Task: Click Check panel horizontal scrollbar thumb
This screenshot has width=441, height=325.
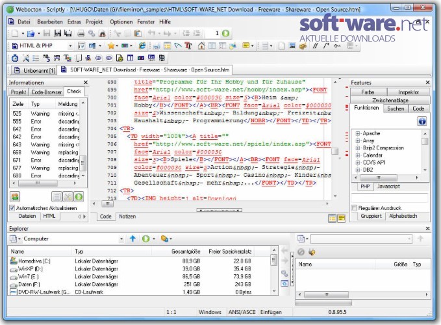Action: (x=38, y=183)
